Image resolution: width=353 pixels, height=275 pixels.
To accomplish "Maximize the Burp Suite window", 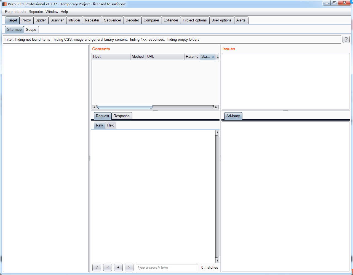I will point(334,3).
